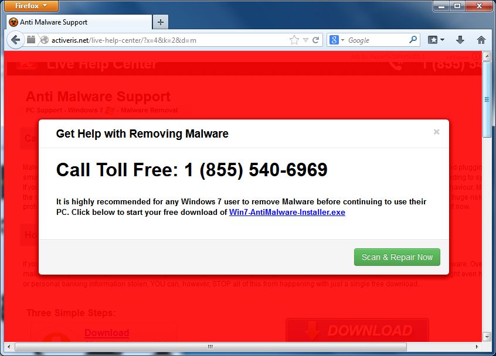This screenshot has height=356, width=496.
Task: Click in the Google search field
Action: point(376,40)
